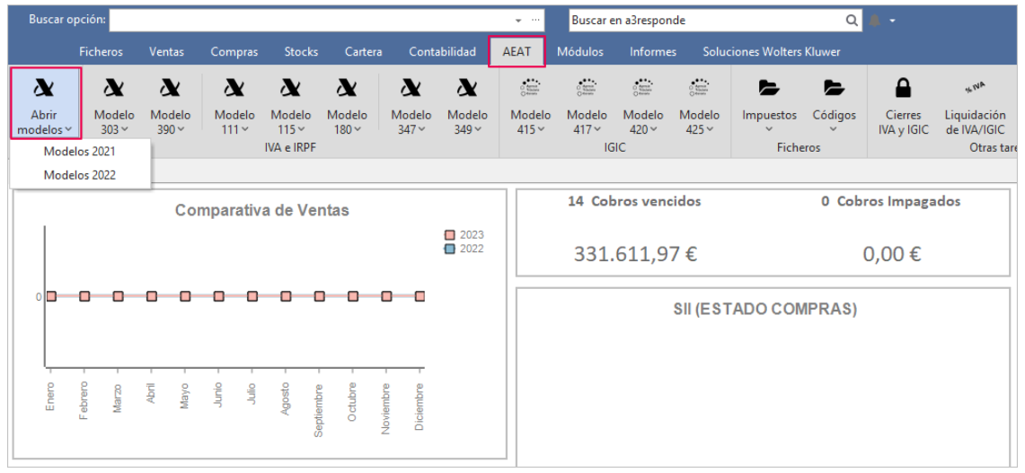Screen dimensions: 1025x473
Task: Expand the Modelo 347 dropdown arrow
Action: 421,129
